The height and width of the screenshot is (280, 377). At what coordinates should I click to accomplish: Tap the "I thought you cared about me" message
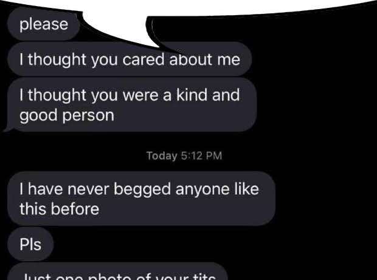[130, 59]
